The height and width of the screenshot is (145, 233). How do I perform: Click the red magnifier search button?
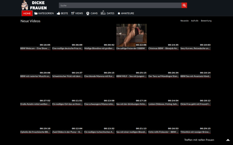point(184,5)
